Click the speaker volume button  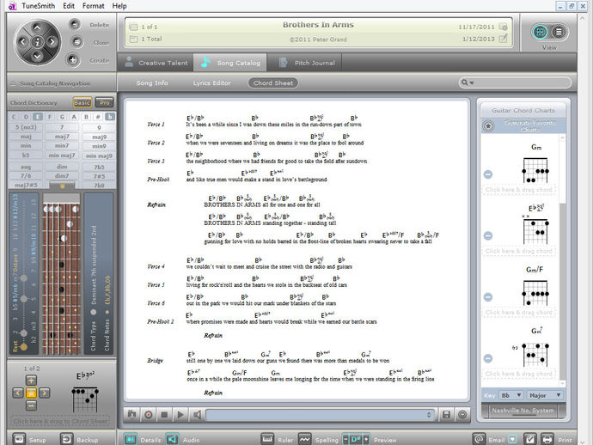pyautogui.click(x=197, y=415)
